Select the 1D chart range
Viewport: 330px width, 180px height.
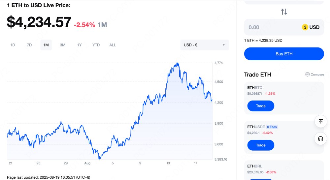(x=13, y=45)
